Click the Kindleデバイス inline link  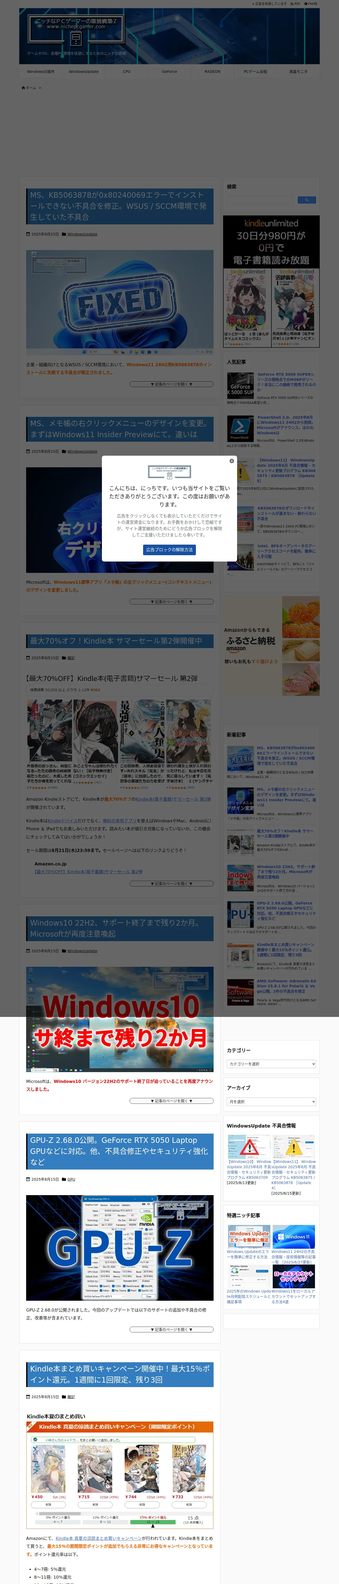[x=63, y=820]
